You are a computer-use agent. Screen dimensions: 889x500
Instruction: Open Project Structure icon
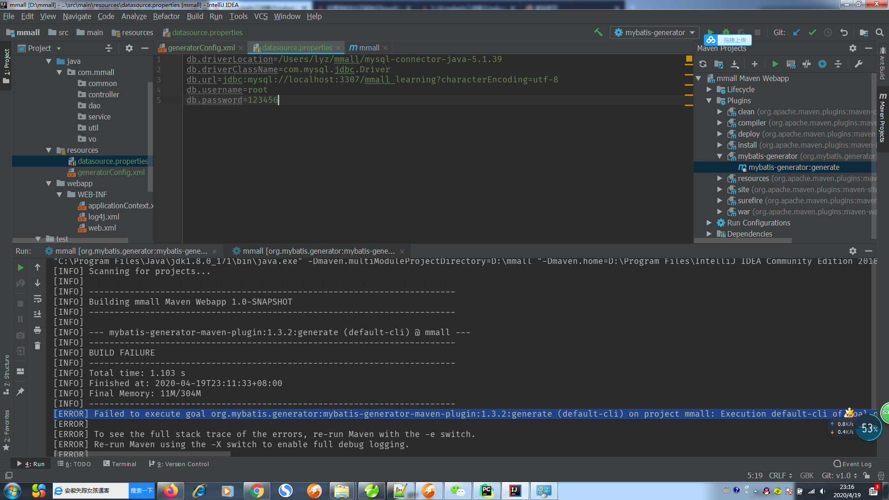coord(864,32)
